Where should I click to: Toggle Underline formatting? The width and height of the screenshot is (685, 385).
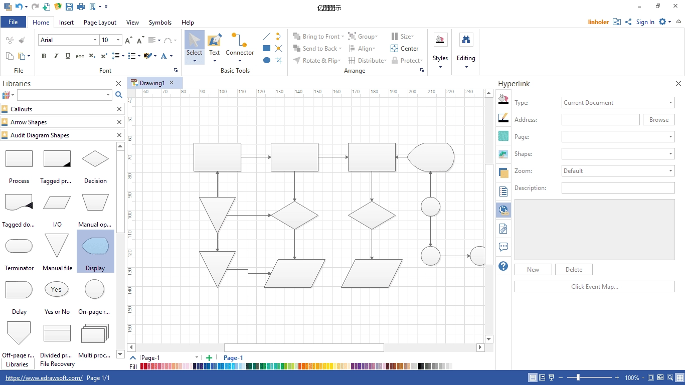pyautogui.click(x=68, y=56)
